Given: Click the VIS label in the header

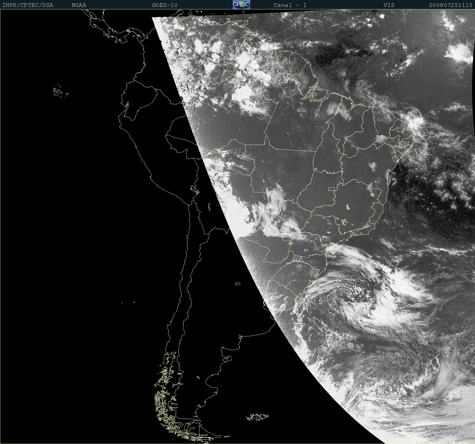Looking at the screenshot, I should (389, 5).
